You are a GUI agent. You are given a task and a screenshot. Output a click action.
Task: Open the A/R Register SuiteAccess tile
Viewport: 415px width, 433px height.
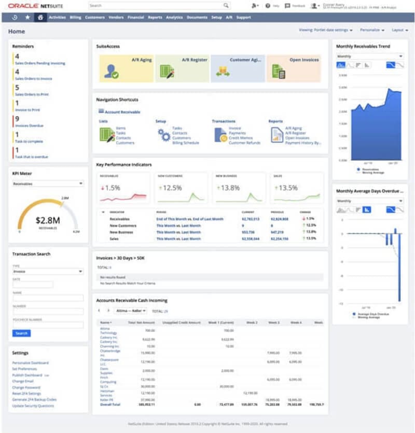(182, 68)
